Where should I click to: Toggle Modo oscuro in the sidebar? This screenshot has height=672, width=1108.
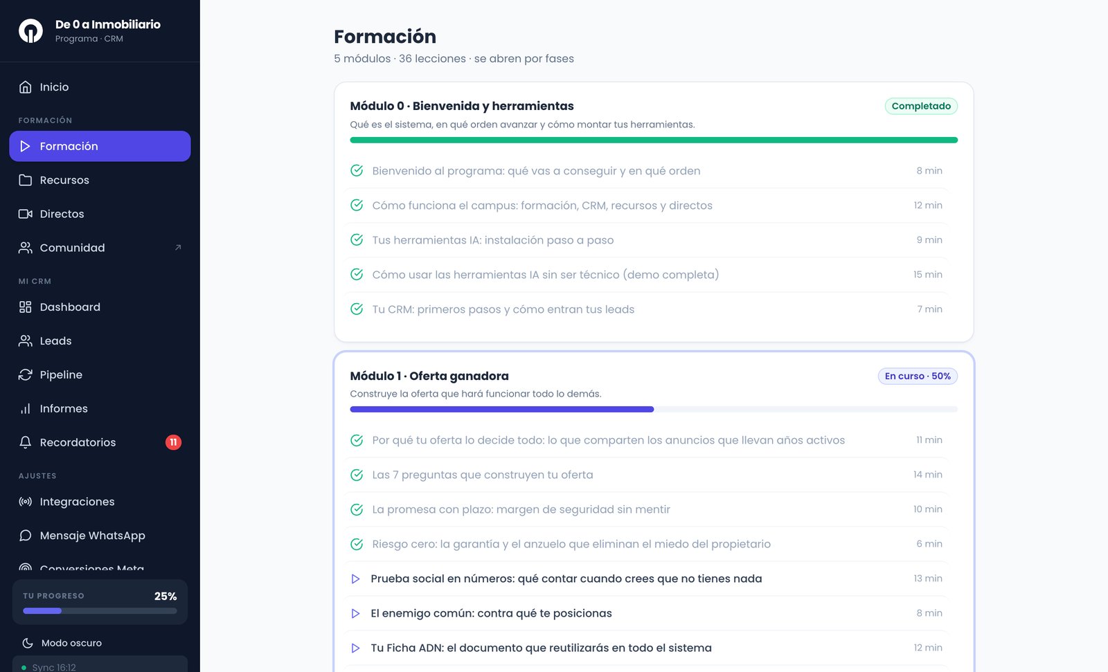coord(100,643)
